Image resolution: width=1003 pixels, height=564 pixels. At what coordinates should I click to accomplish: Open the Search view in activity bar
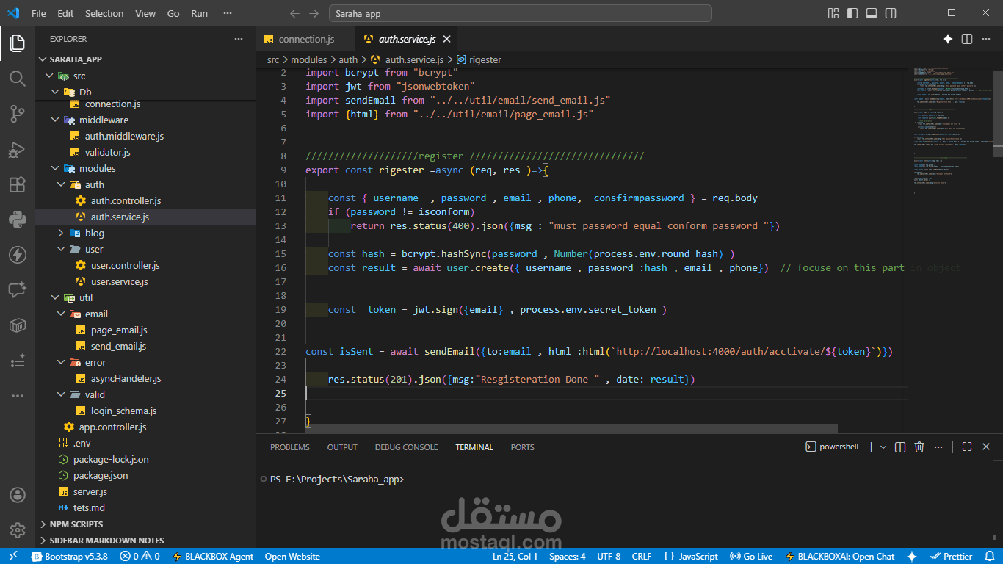18,79
